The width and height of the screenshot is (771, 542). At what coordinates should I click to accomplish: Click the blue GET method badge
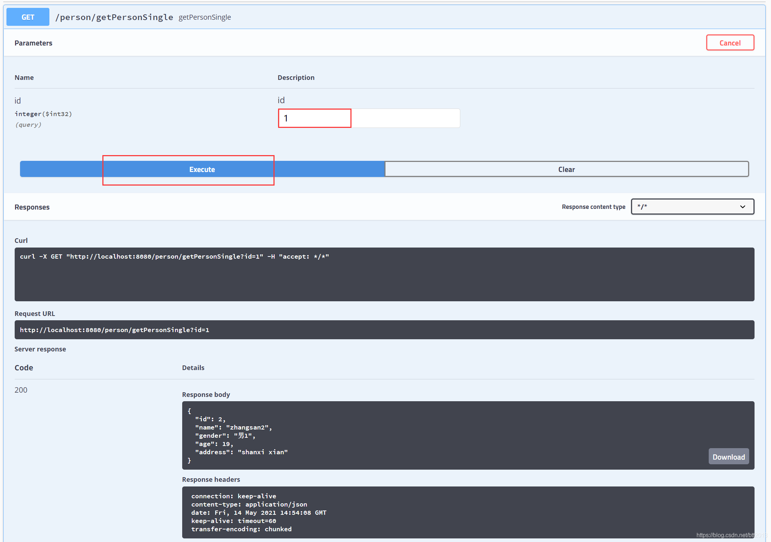(28, 17)
